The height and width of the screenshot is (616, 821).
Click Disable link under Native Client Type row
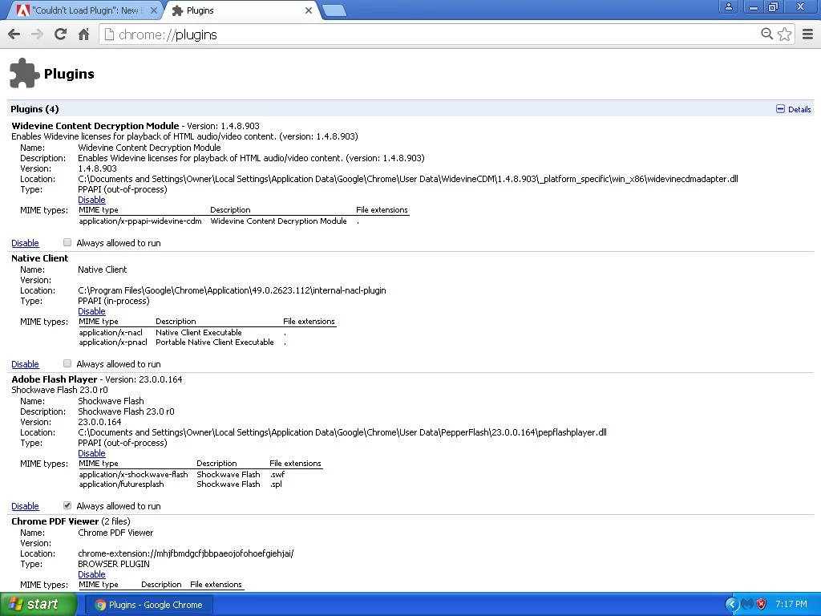point(91,311)
